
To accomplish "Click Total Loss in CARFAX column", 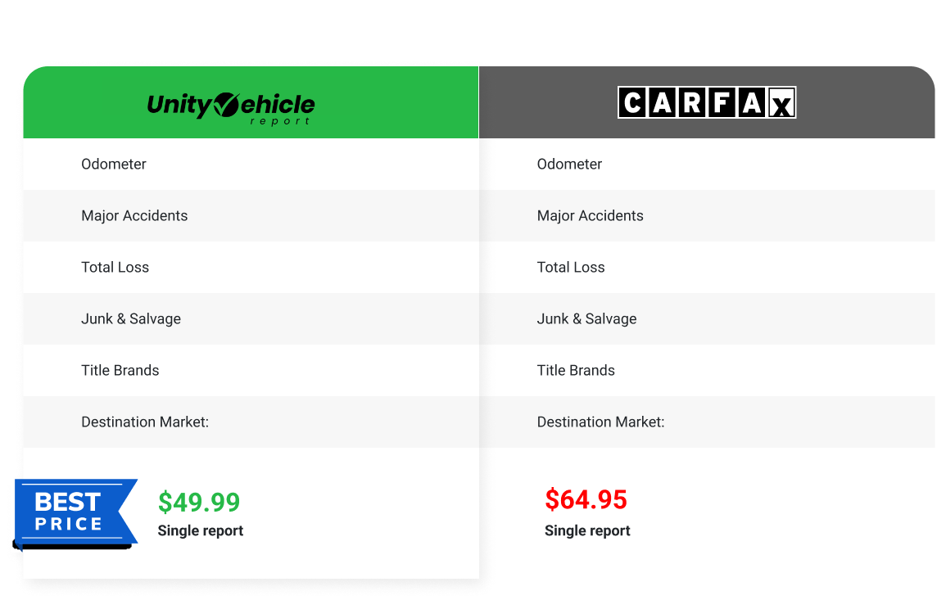I will pyautogui.click(x=571, y=267).
